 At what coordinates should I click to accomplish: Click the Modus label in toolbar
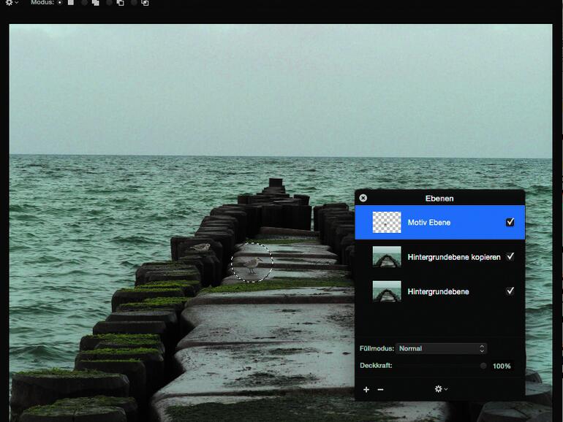click(42, 2)
